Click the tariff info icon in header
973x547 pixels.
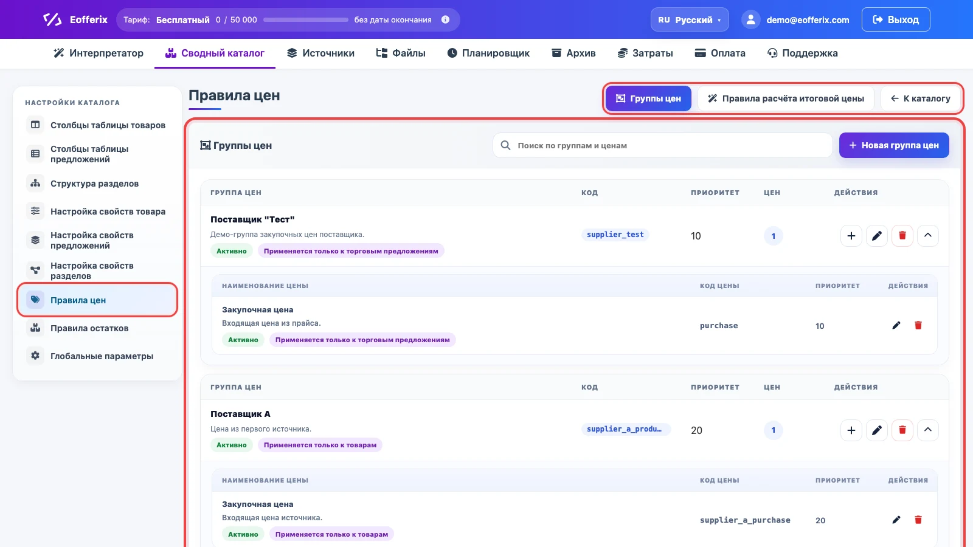(x=446, y=19)
